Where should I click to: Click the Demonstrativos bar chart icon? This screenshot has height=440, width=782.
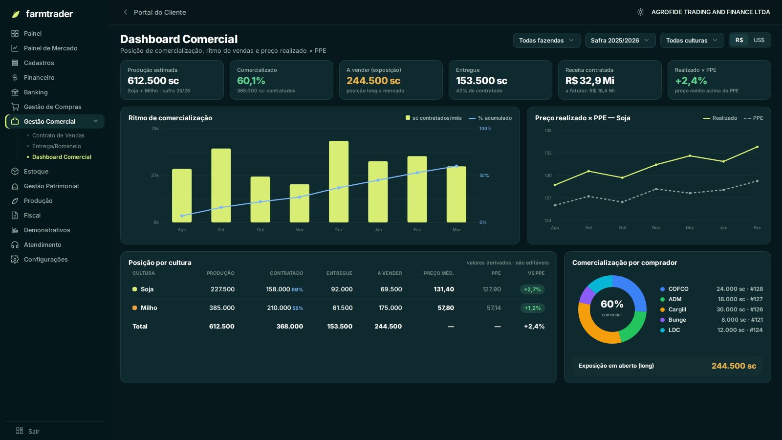pyautogui.click(x=15, y=230)
